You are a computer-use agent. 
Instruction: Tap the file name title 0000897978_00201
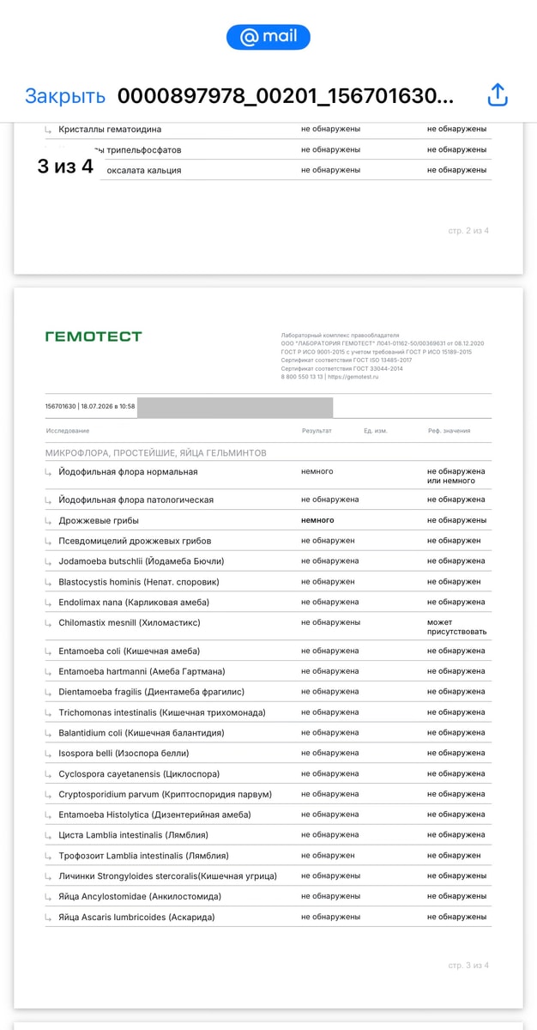click(286, 96)
